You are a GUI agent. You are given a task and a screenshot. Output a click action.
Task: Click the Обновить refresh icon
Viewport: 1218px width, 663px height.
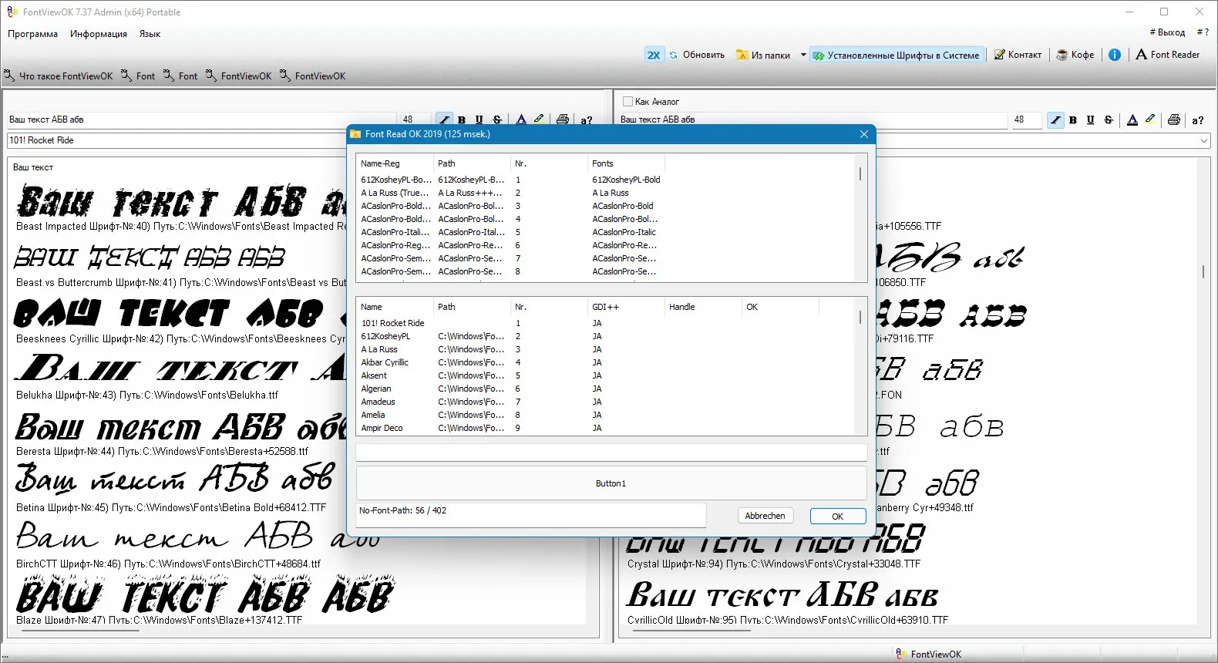[x=674, y=55]
